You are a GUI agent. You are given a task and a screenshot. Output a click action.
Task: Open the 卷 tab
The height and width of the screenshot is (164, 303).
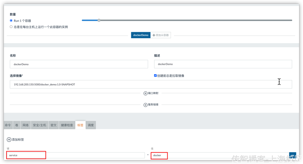tap(17, 125)
